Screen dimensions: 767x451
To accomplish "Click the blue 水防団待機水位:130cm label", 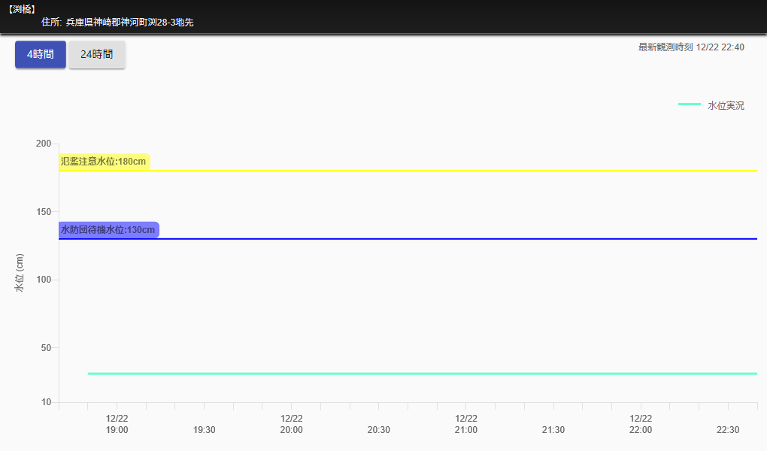I will click(108, 230).
